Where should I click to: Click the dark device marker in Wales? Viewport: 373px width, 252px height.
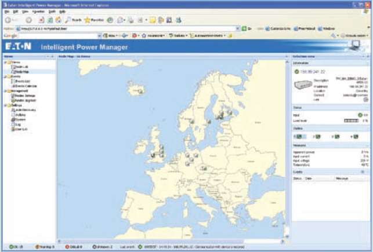click(x=153, y=155)
